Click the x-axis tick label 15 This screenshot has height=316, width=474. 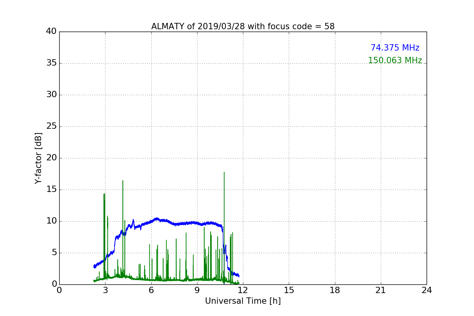click(289, 290)
